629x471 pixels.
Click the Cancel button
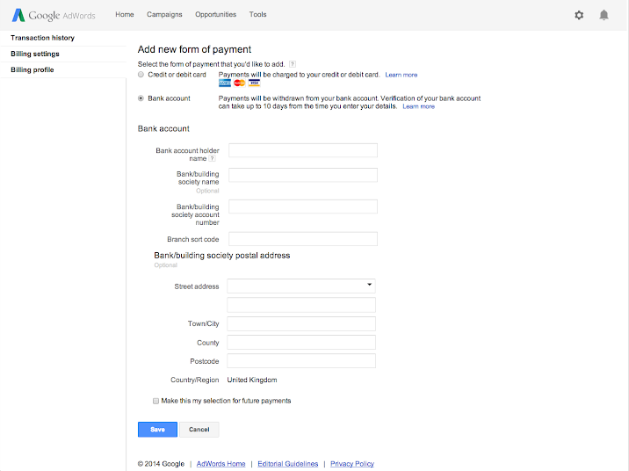click(x=199, y=430)
